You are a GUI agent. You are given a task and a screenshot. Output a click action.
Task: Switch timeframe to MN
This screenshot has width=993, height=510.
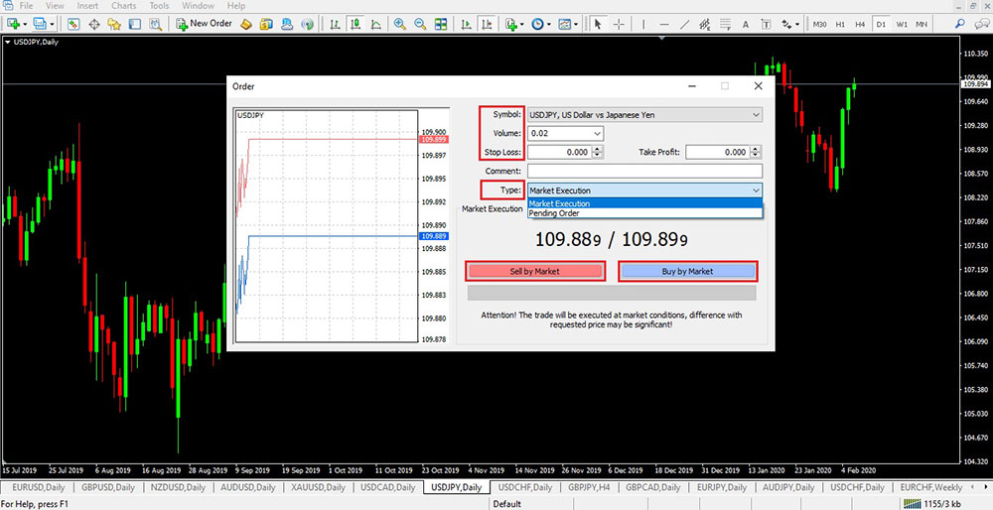coord(922,24)
